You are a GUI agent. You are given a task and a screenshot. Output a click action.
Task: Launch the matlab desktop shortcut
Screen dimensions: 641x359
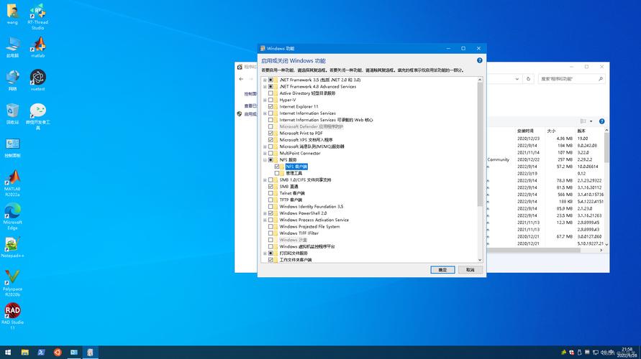[37, 47]
